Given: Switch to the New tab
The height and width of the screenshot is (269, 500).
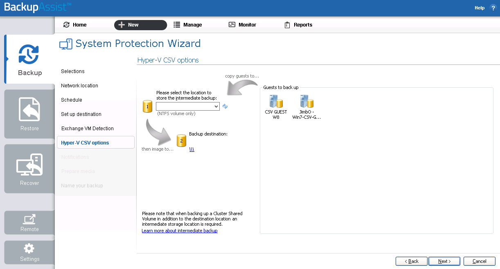Looking at the screenshot, I should (140, 25).
